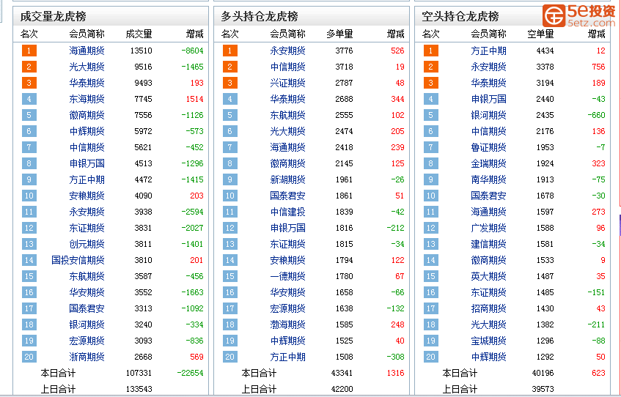The image size is (621, 397).
Task: Open 银河期货 in 空头持仓龙虎榜 table
Action: (x=488, y=115)
